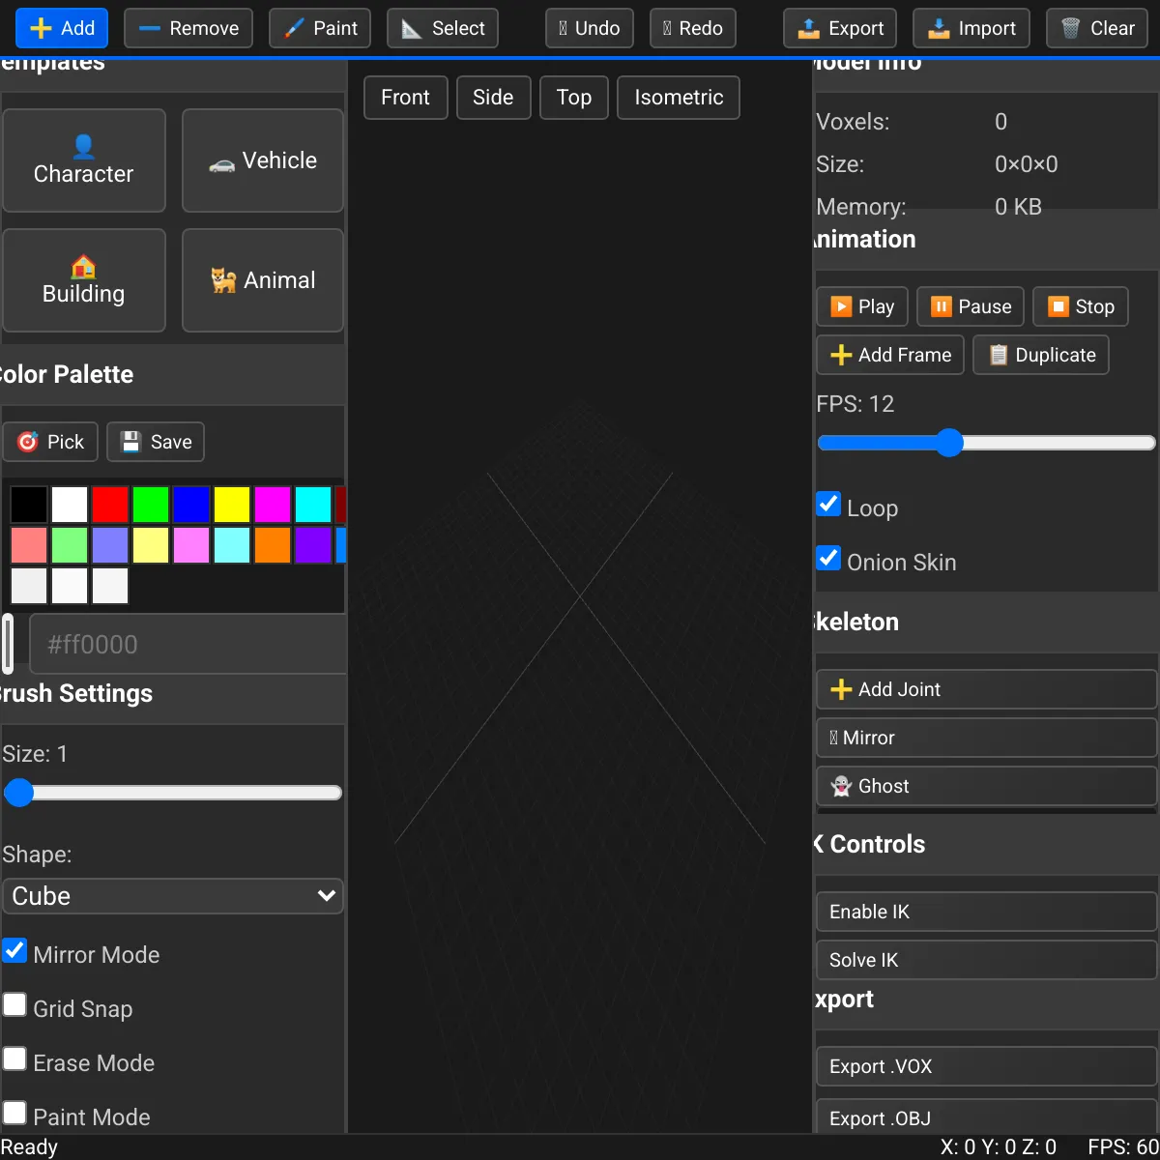This screenshot has height=1160, width=1160.
Task: Activate the Pick color eyedropper
Action: [50, 442]
